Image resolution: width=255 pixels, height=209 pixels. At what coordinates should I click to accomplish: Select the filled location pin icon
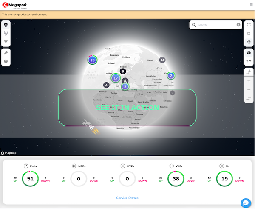click(6, 25)
